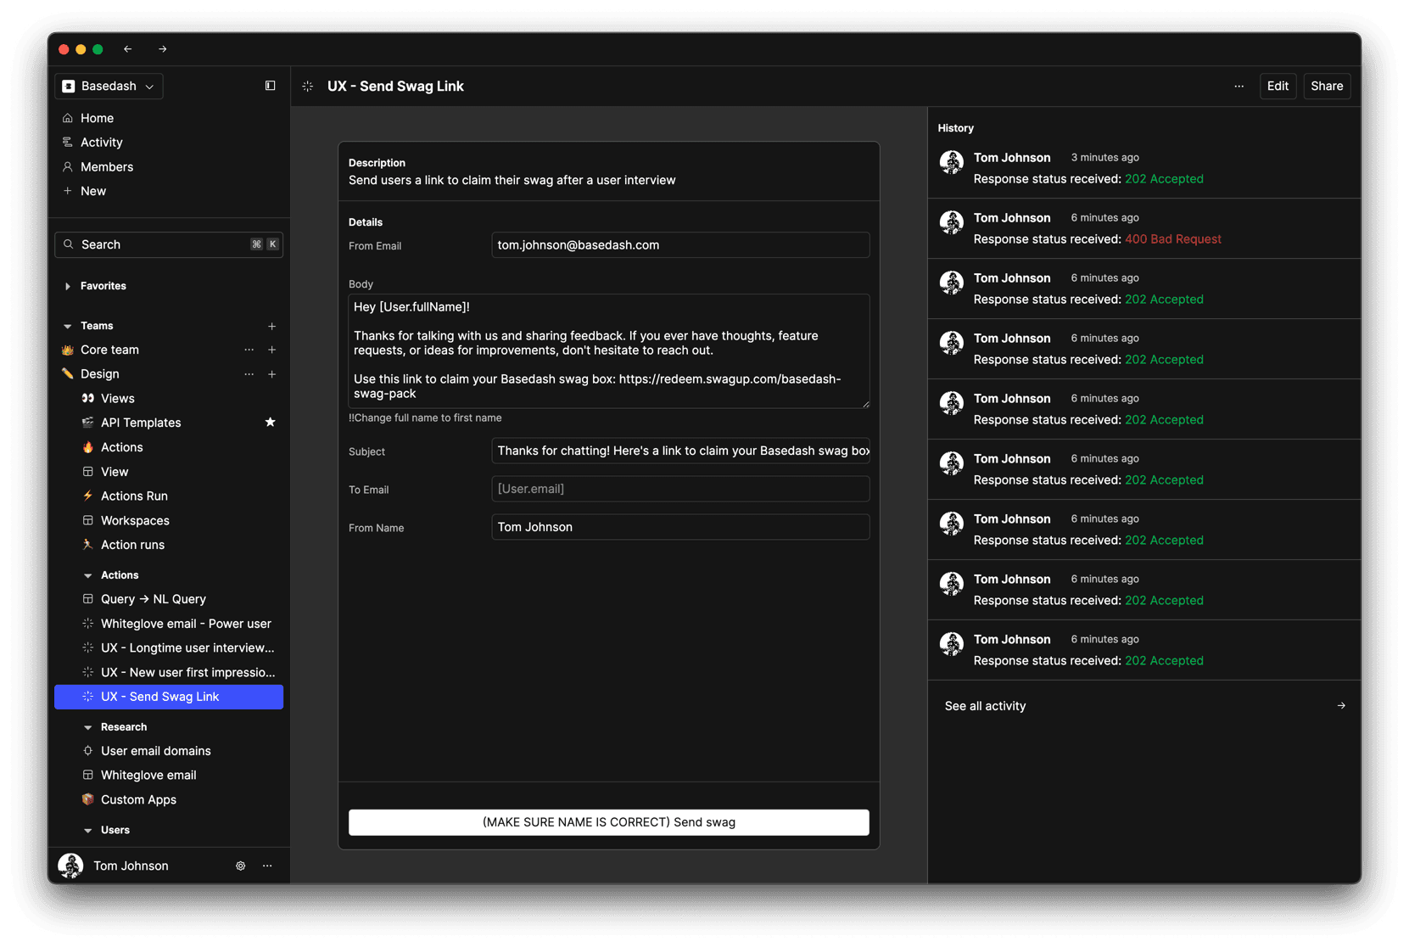Open the Actions item with fire icon
This screenshot has height=947, width=1409.
coord(169,447)
